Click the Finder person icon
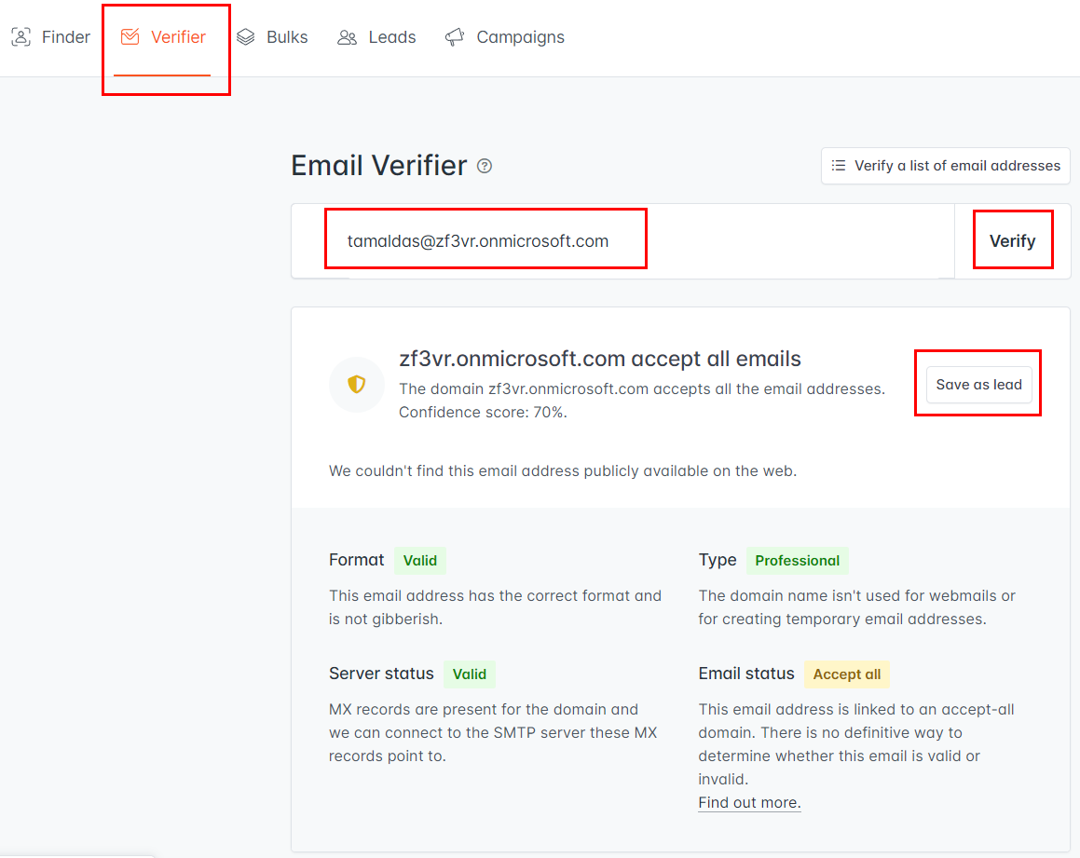This screenshot has width=1080, height=858. tap(20, 36)
